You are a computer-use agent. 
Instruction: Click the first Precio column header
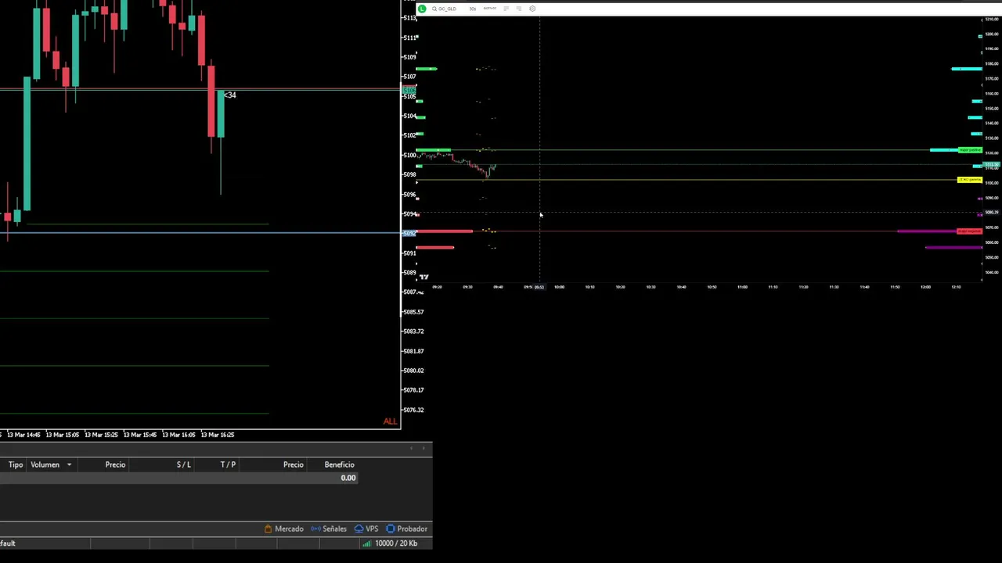115,464
